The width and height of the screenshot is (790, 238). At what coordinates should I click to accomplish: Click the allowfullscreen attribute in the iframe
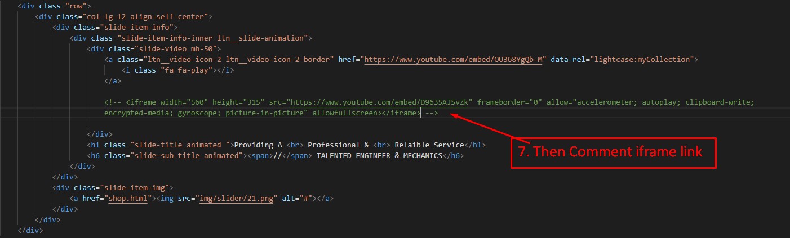pyautogui.click(x=345, y=113)
